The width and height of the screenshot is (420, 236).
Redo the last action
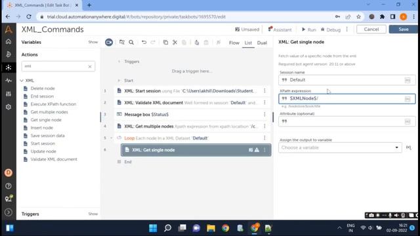[153, 42]
